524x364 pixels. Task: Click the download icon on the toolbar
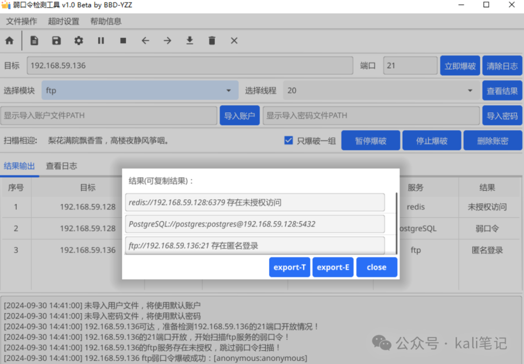(189, 41)
